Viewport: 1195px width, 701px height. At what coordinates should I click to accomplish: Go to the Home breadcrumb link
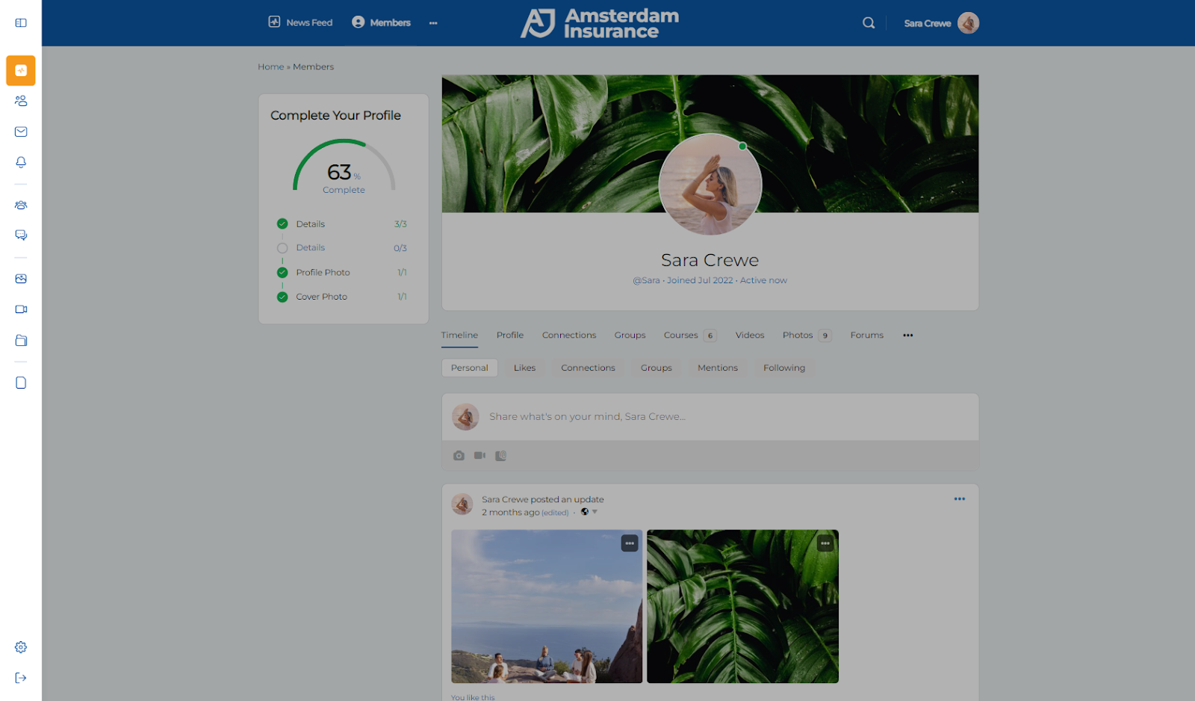pos(270,67)
